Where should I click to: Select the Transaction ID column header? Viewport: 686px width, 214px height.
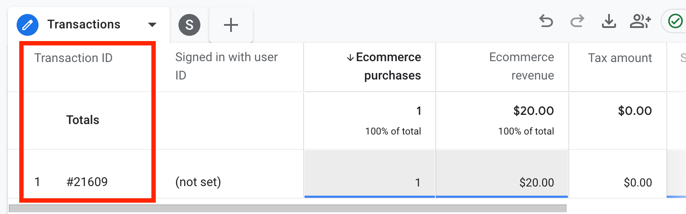tap(73, 58)
